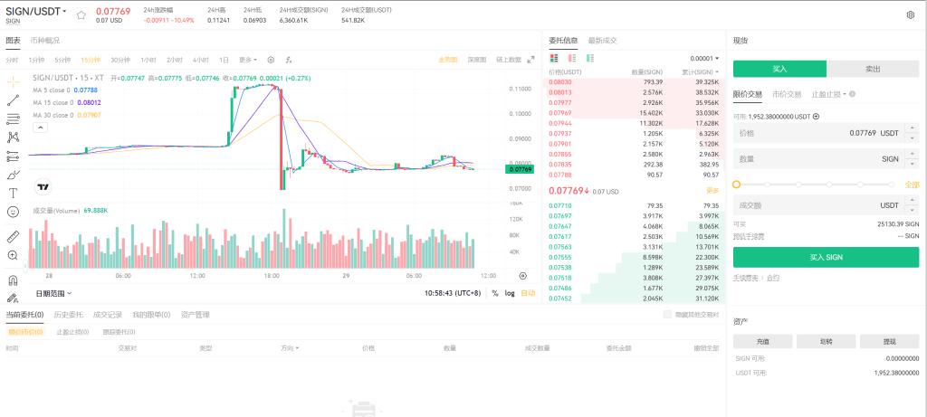Add SIGN/USDT to favorites star
927x417 pixels.
81,15
